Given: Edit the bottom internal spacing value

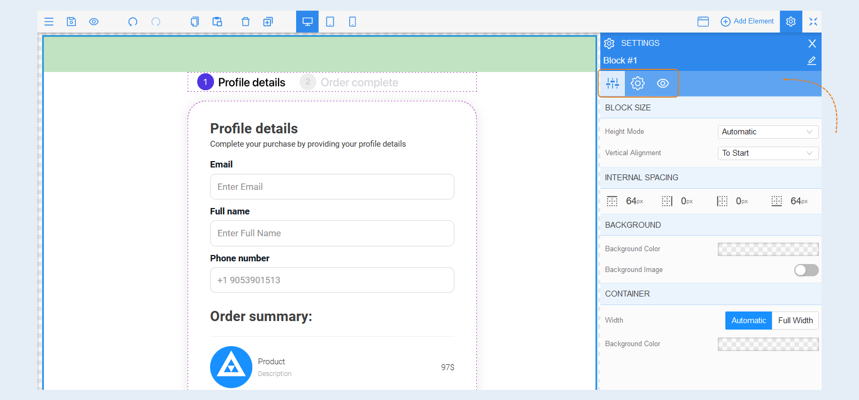Looking at the screenshot, I should pos(799,201).
